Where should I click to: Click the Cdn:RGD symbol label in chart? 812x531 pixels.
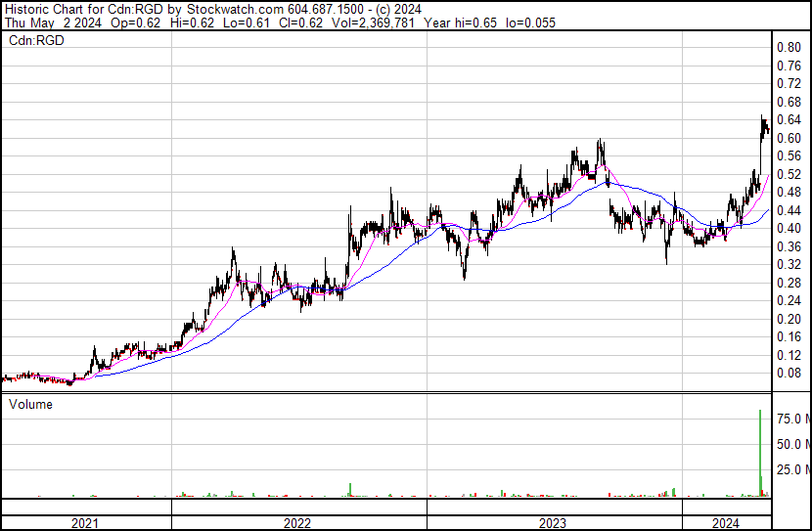(36, 40)
